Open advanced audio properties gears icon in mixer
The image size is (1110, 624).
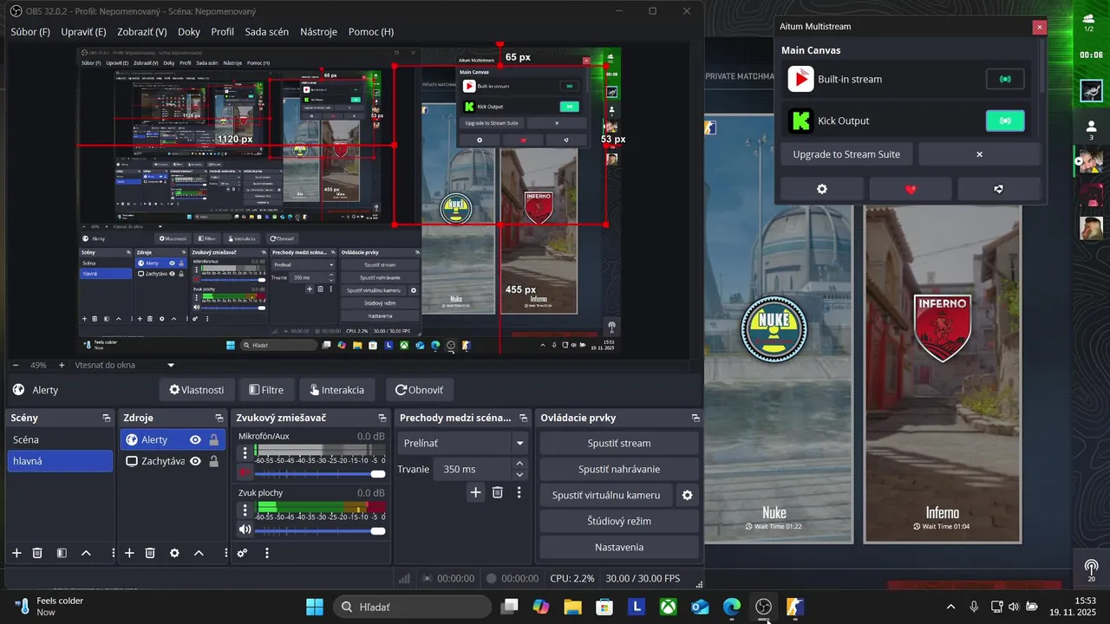[243, 553]
